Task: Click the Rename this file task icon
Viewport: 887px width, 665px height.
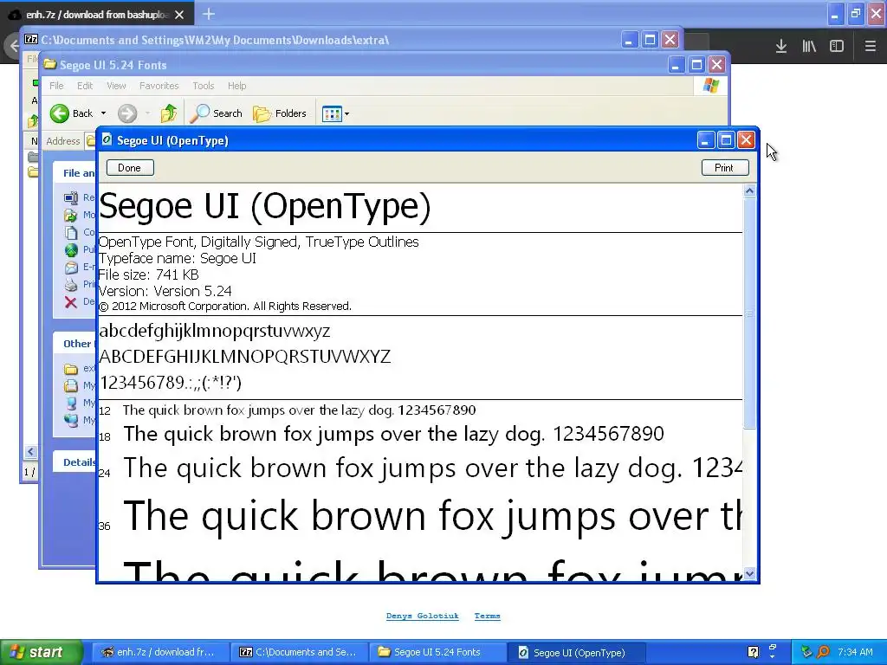Action: (71, 197)
